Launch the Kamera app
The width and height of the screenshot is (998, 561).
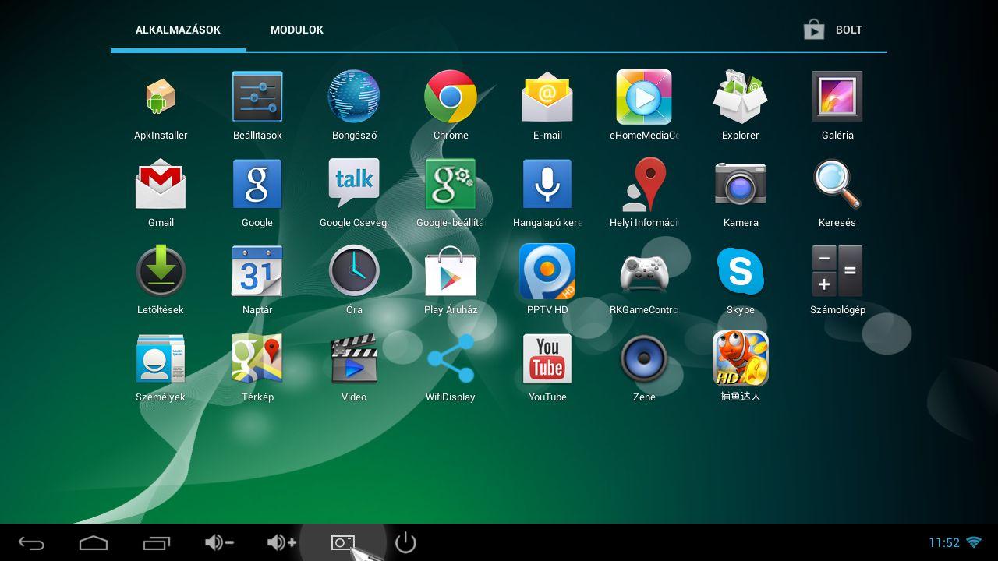pyautogui.click(x=741, y=185)
